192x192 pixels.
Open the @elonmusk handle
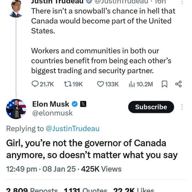[x=52, y=113]
